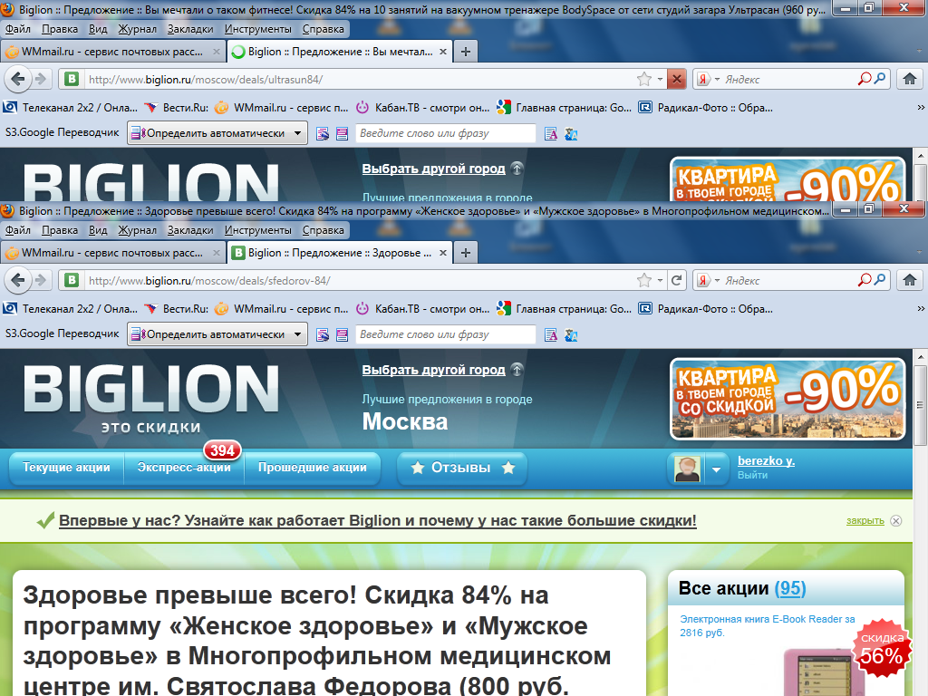Show more bookmarks chevron in upper window
This screenshot has height=696, width=928.
point(921,107)
